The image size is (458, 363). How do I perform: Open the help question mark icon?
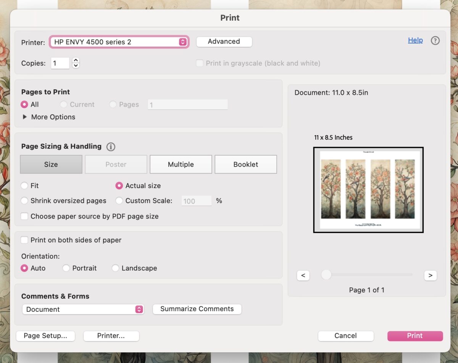pyautogui.click(x=435, y=41)
